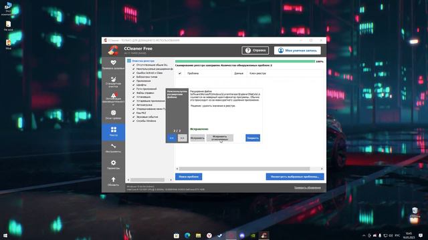Open Steam from the taskbar
The height and width of the screenshot is (240, 428).
220,235
